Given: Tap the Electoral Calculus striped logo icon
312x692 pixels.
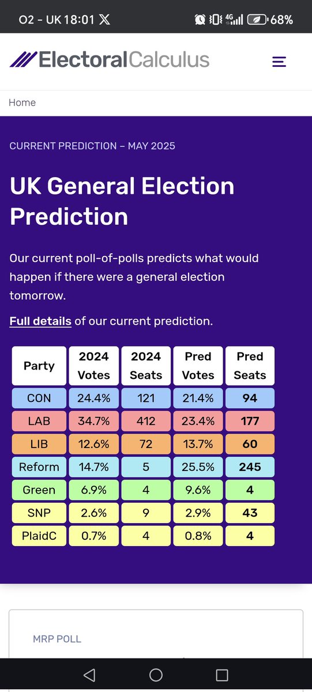Looking at the screenshot, I should pyautogui.click(x=23, y=59).
